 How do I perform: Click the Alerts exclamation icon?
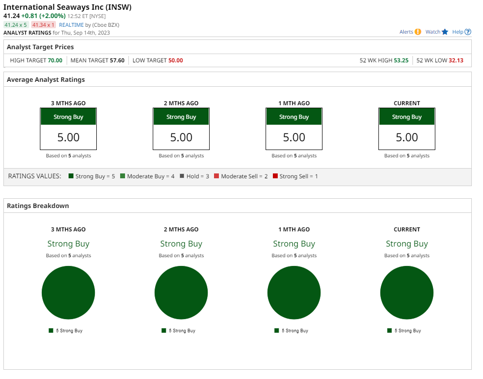[x=418, y=32]
